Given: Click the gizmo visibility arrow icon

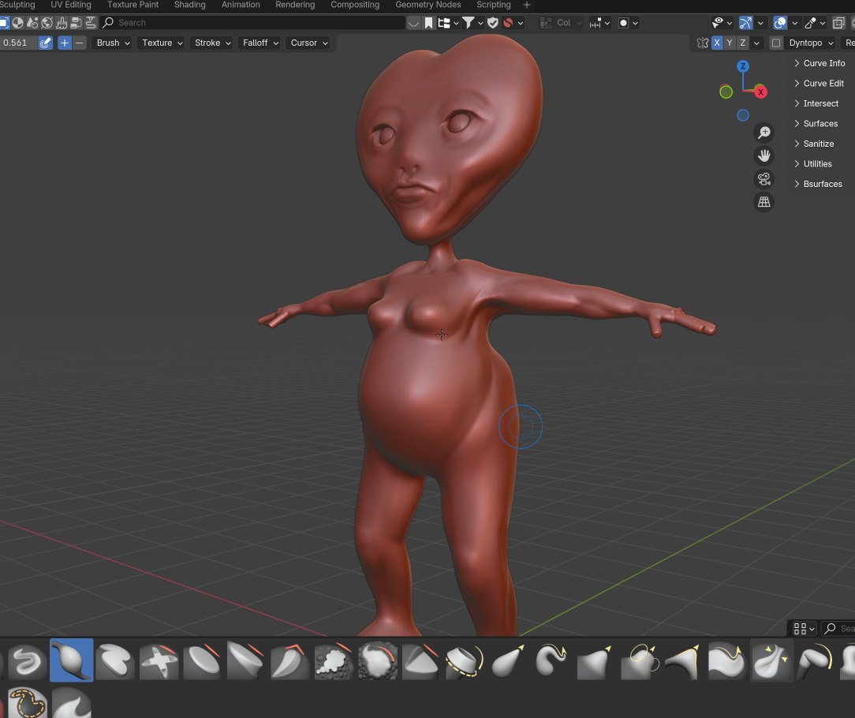Looking at the screenshot, I should coord(745,23).
